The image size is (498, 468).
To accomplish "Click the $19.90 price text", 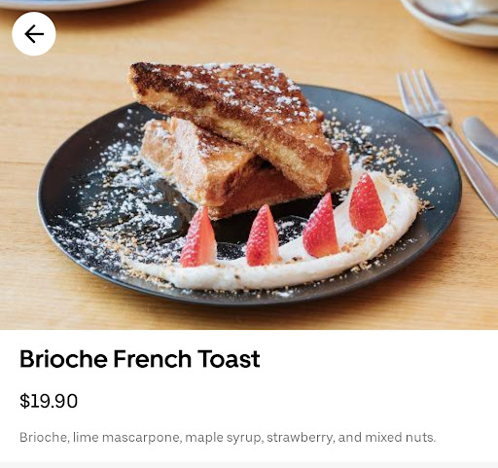I will pyautogui.click(x=49, y=401).
